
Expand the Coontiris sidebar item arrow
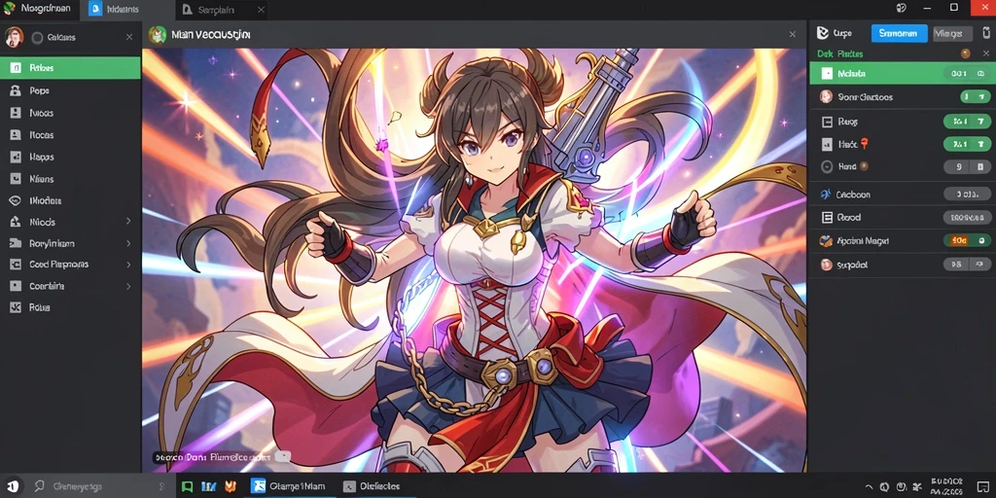[x=128, y=287]
